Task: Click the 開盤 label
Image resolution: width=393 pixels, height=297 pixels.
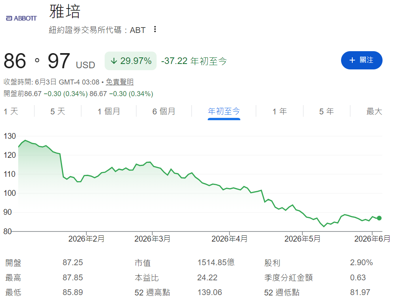Action: point(13,262)
